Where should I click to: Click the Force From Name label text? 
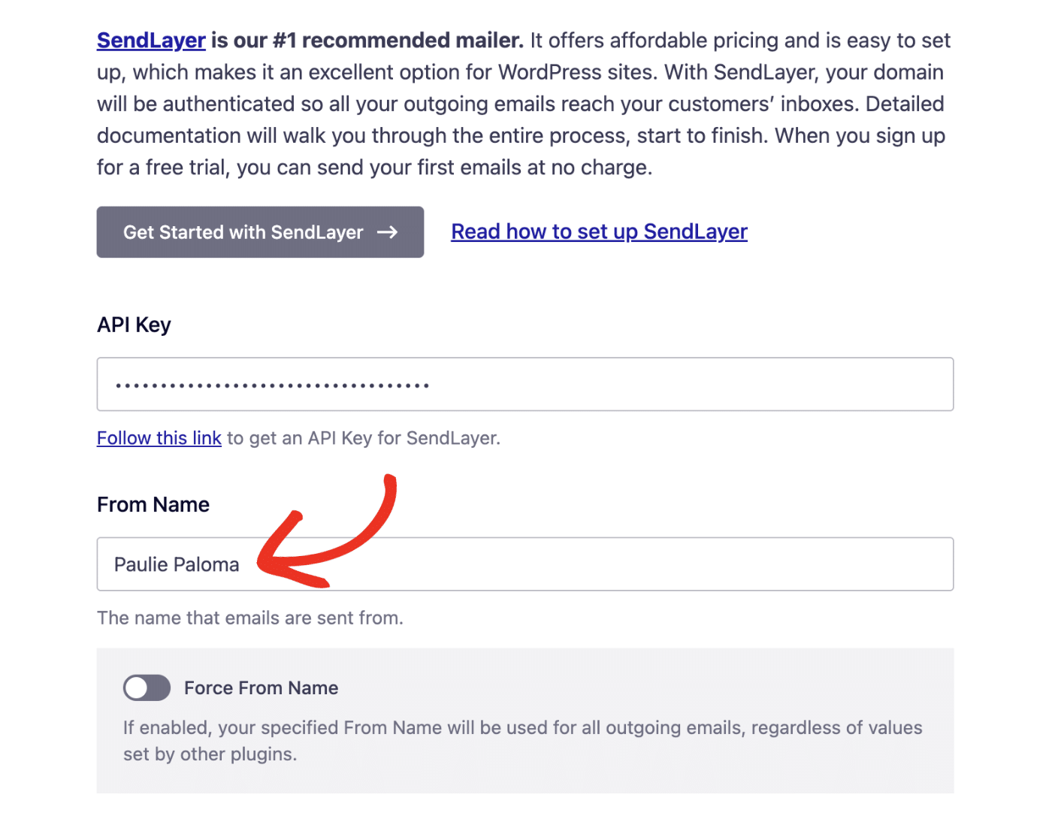[261, 688]
